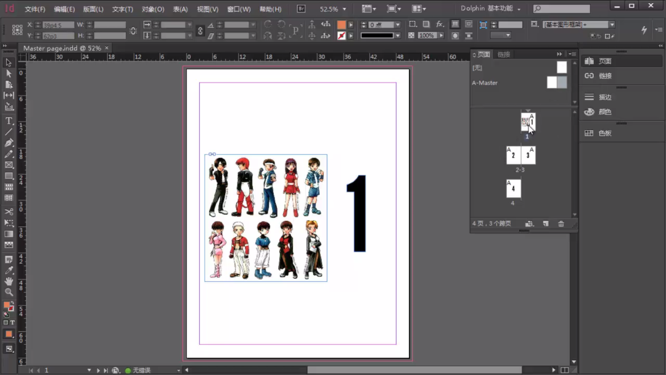The image size is (666, 375).
Task: Select the Pen tool
Action: coord(9,143)
